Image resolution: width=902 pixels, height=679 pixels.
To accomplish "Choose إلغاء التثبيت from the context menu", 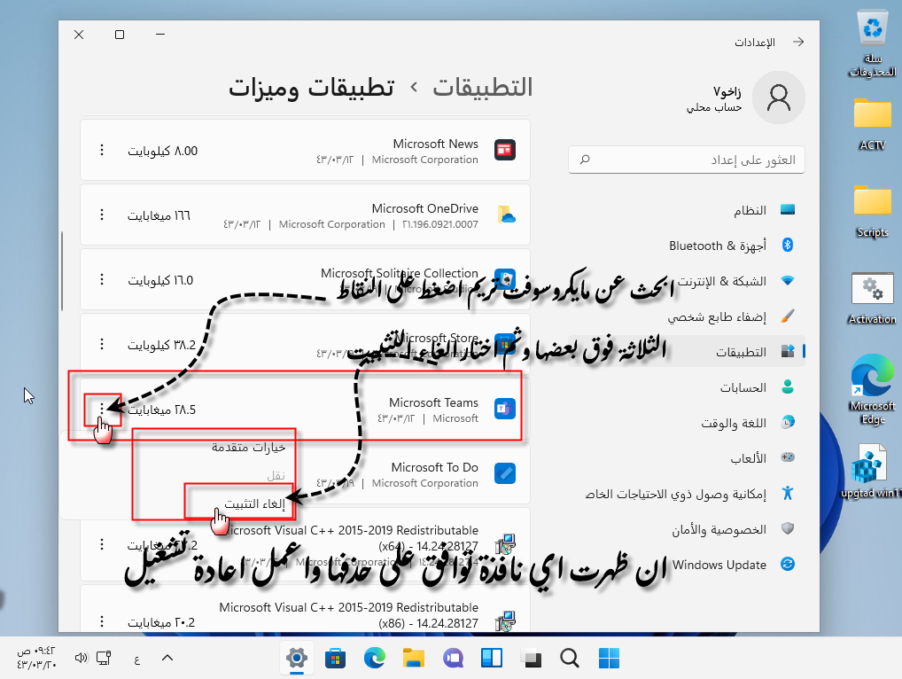I will [x=254, y=504].
